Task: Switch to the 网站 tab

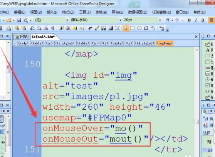Action: [21, 37]
